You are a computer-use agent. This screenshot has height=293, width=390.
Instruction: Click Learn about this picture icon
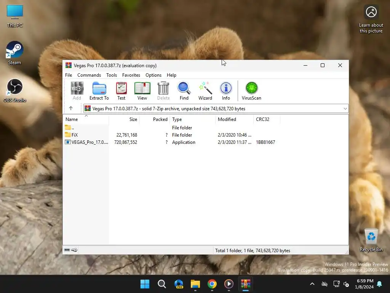pyautogui.click(x=371, y=19)
